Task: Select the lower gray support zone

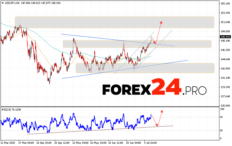Action: pos(145,68)
